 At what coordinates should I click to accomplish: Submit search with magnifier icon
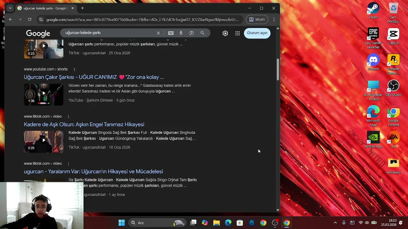tap(202, 33)
